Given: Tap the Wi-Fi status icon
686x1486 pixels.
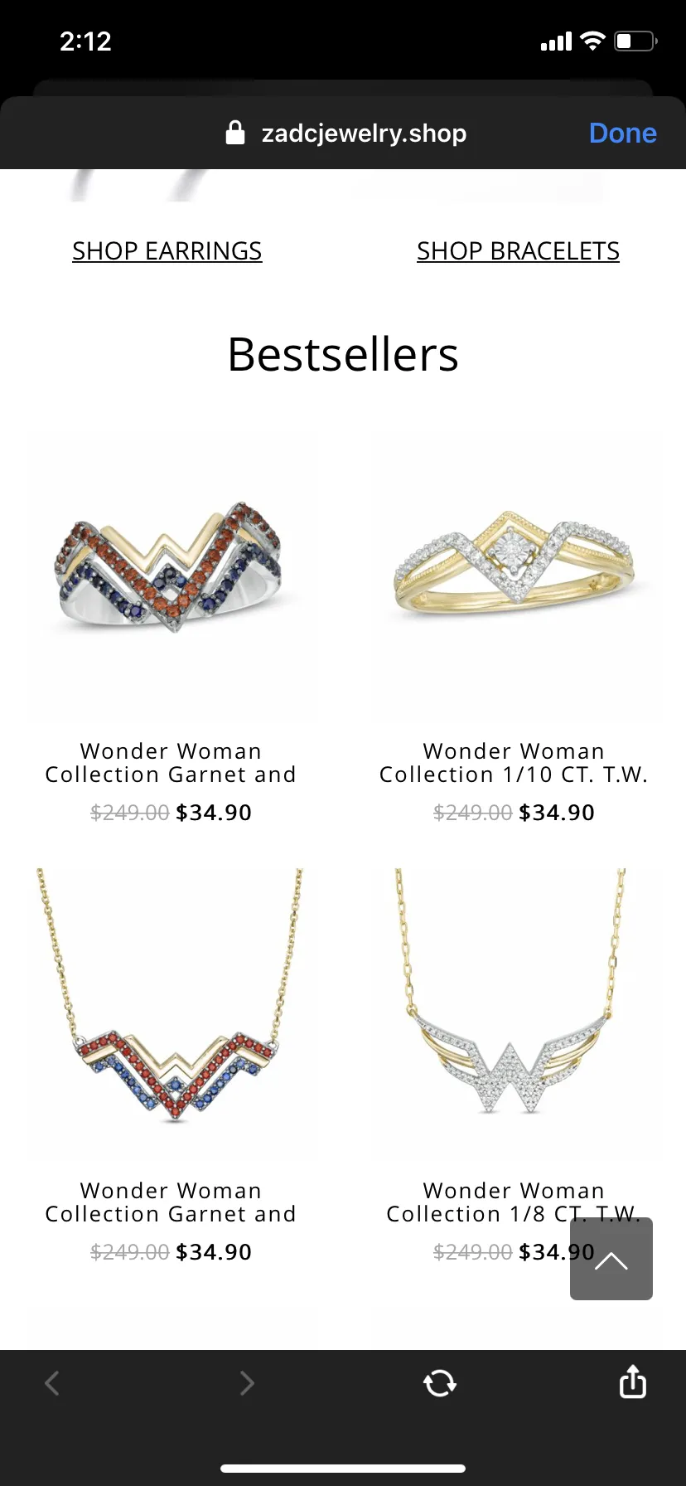Looking at the screenshot, I should point(592,41).
